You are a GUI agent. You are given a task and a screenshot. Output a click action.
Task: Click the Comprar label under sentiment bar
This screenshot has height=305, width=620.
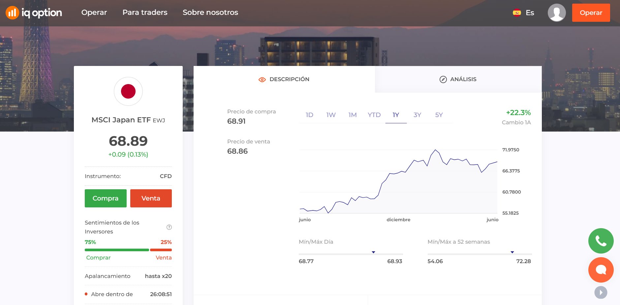pos(98,258)
